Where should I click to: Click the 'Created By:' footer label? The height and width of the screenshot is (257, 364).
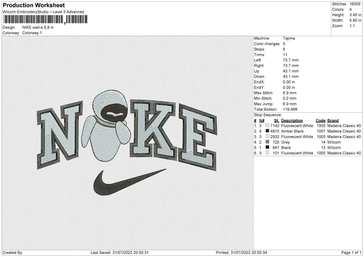(13, 253)
